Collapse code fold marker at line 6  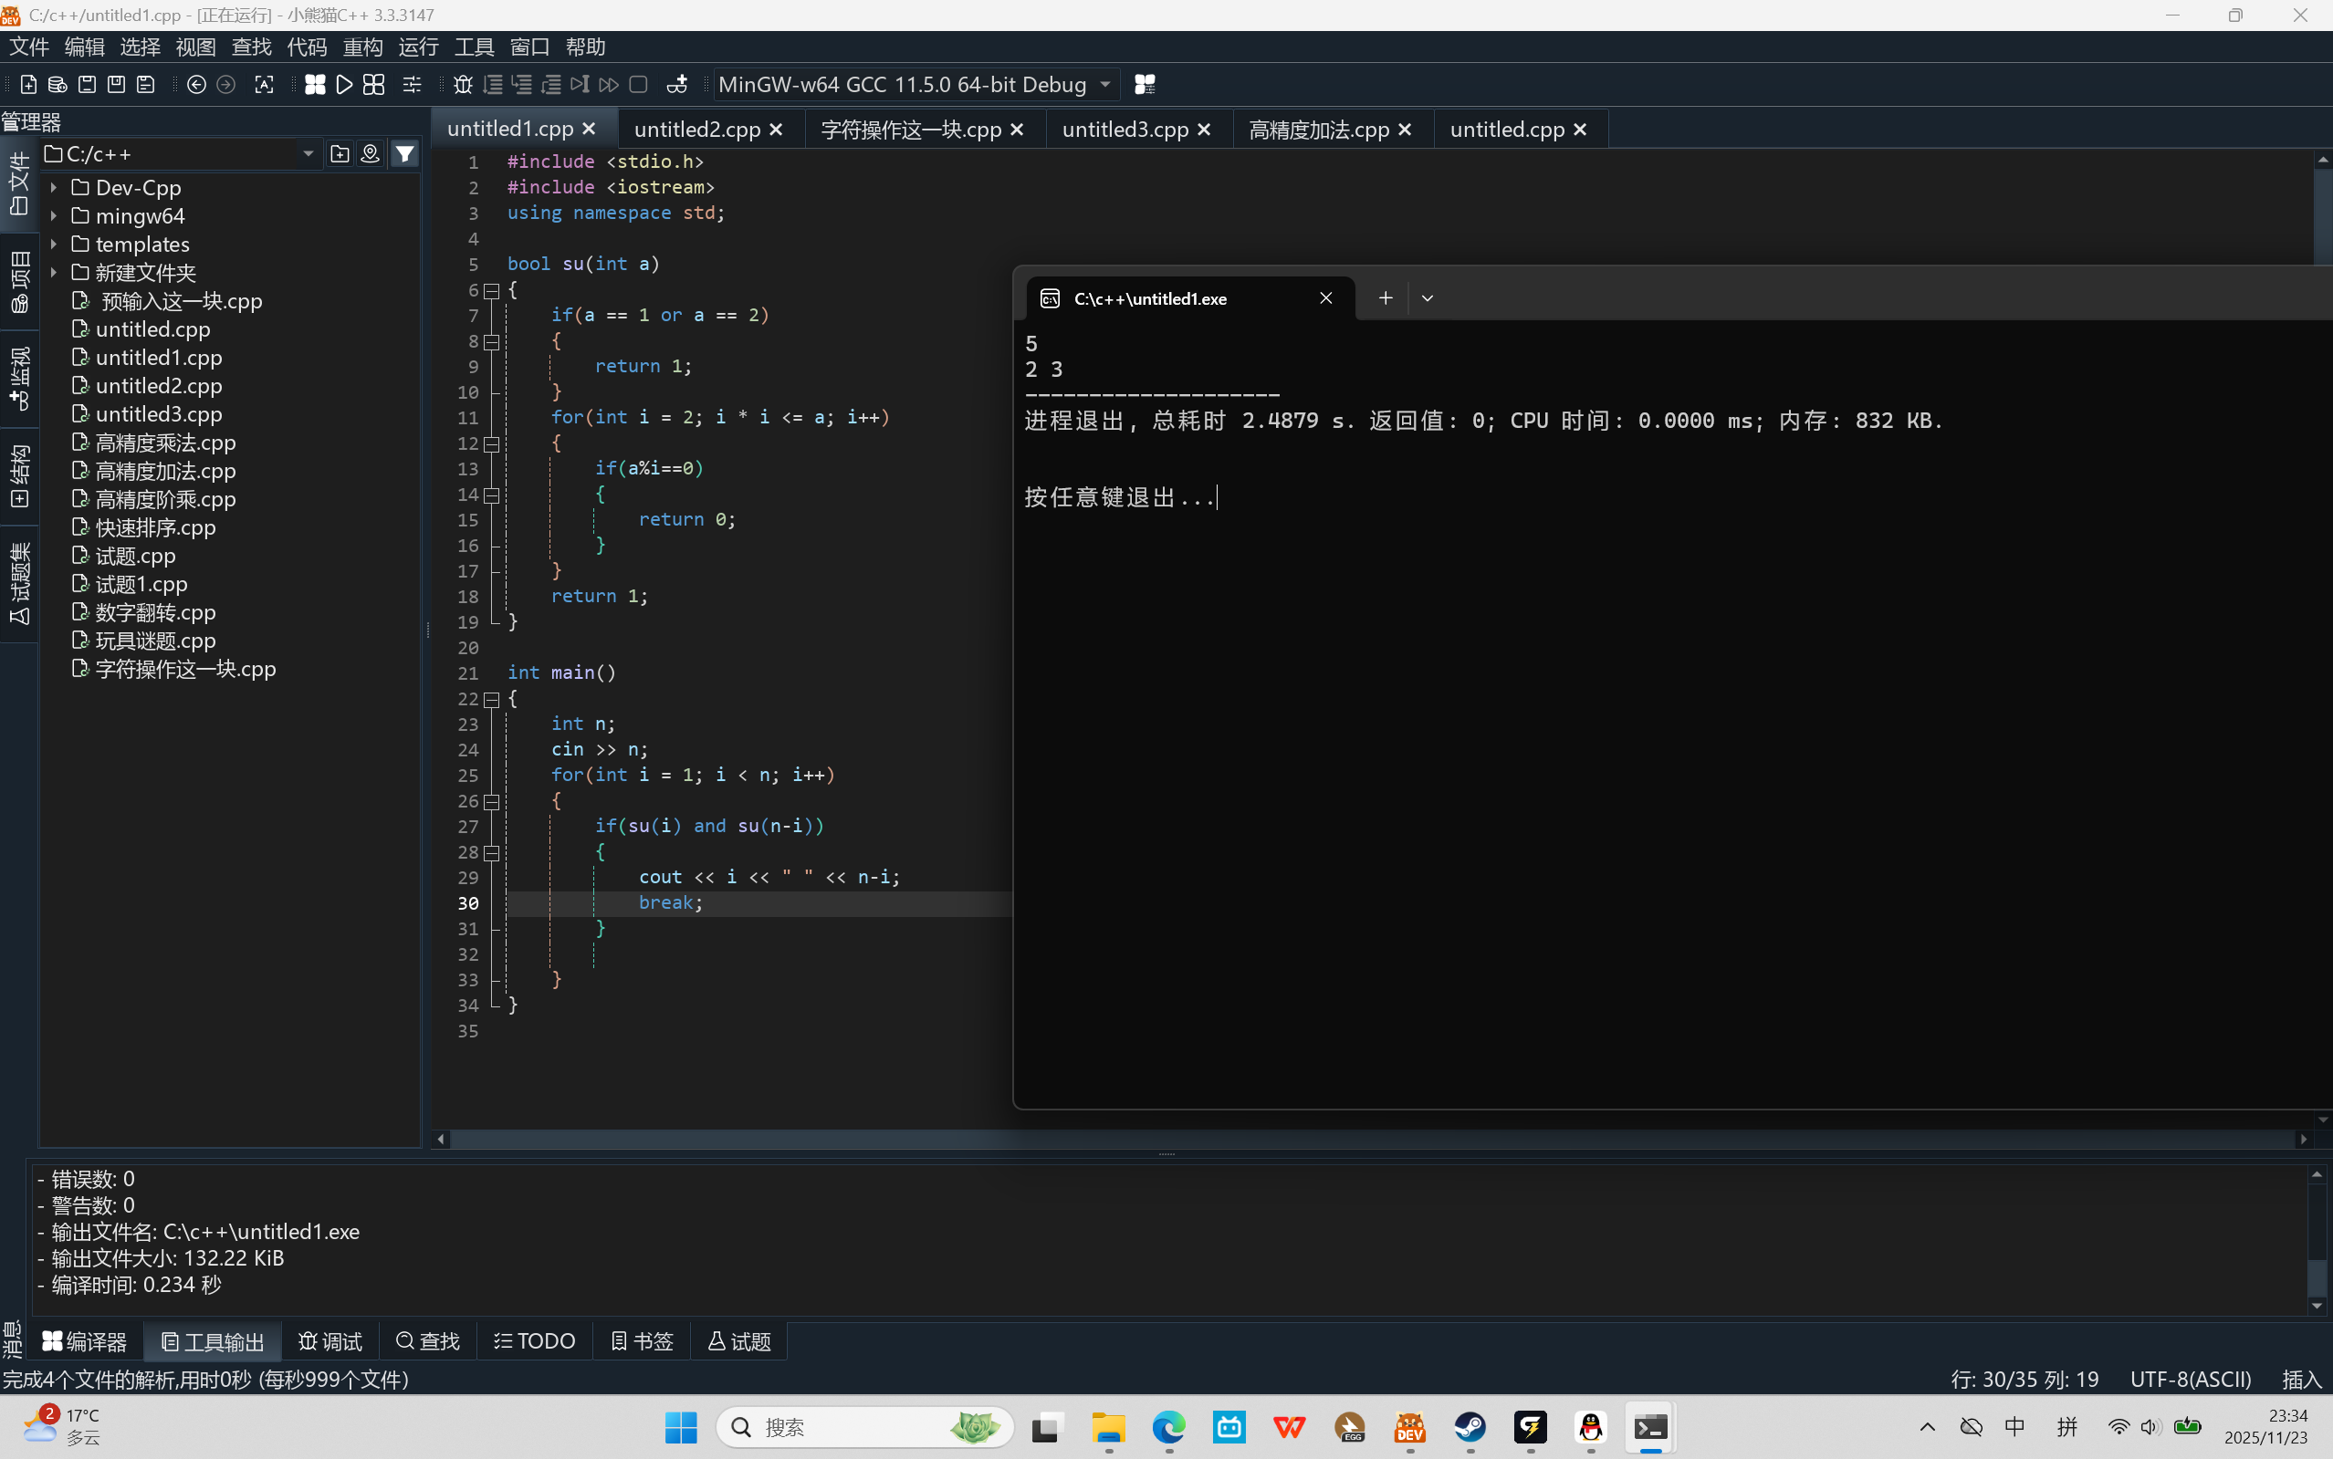pyautogui.click(x=491, y=290)
